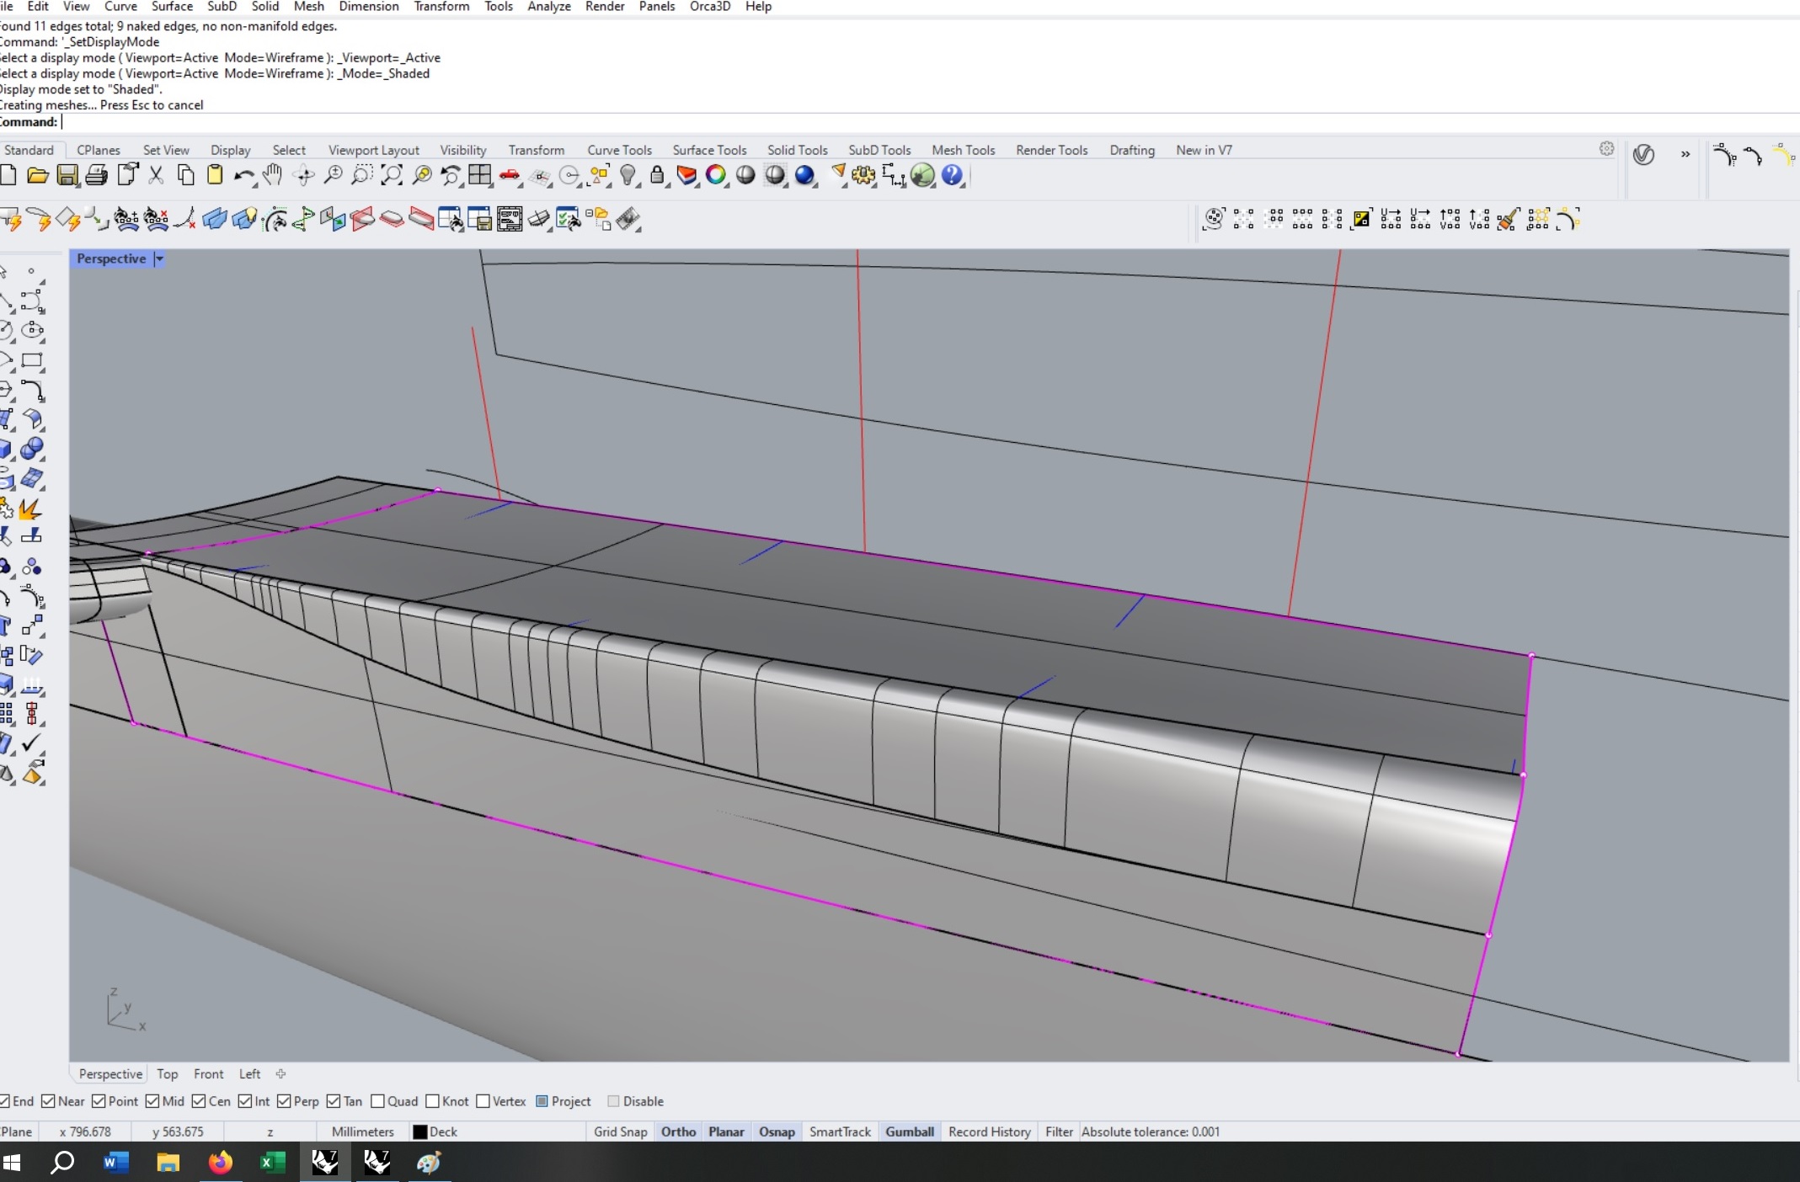Open the Perspective viewport dropdown arrow

(159, 259)
